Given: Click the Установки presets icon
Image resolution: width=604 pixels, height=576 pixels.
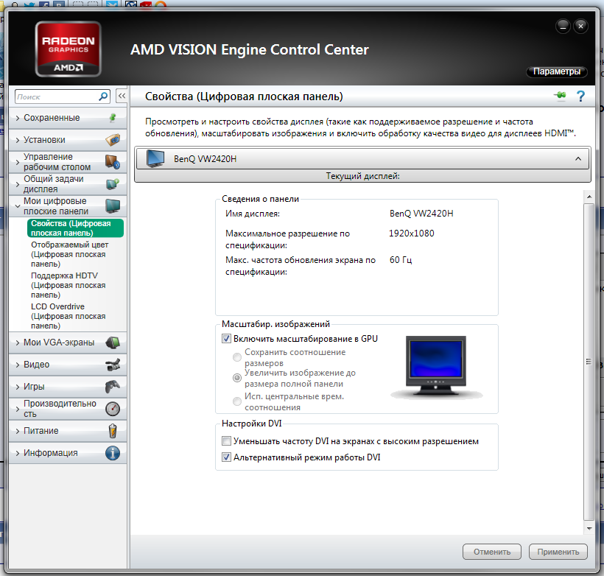Looking at the screenshot, I should pyautogui.click(x=113, y=140).
